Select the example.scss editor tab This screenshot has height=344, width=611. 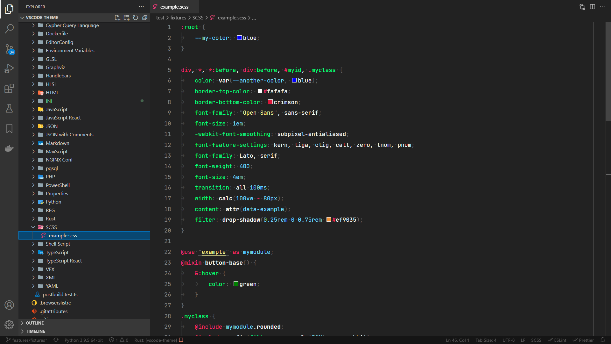click(174, 7)
